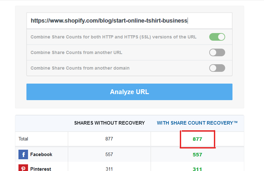
Task: Click the 'Combine Share Counts from another domain' label
Action: 80,68
